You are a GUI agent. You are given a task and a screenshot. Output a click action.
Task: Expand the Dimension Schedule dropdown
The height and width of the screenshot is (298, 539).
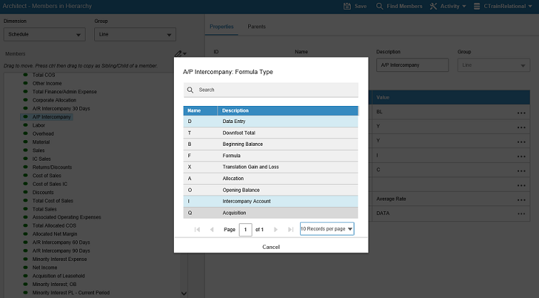(43, 34)
